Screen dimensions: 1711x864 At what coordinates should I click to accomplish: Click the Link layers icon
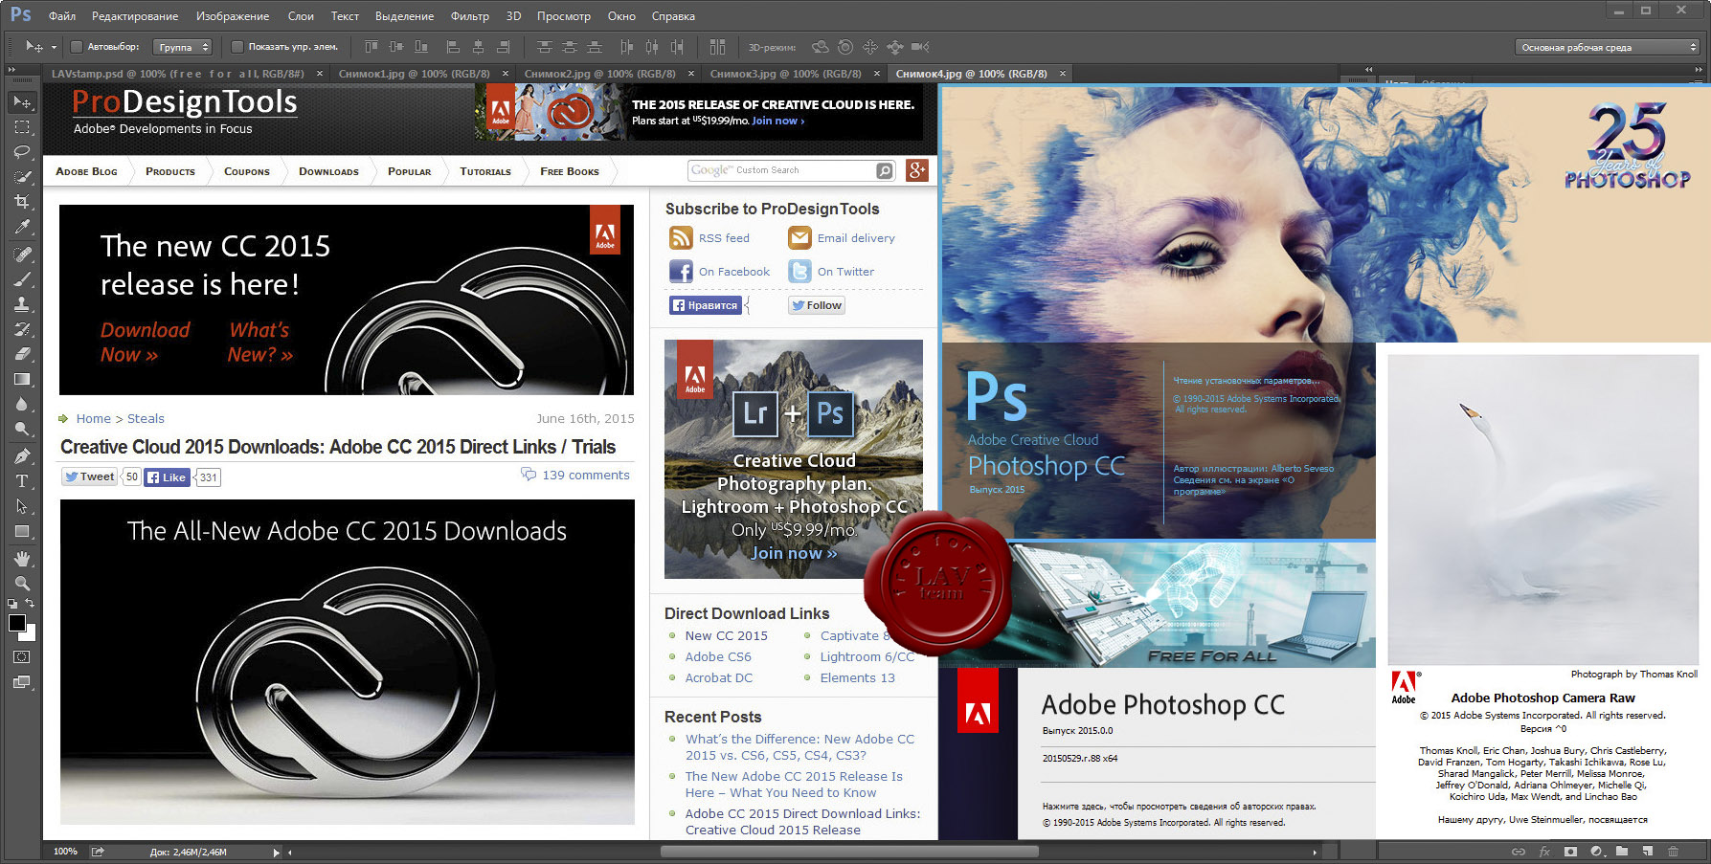tap(1518, 851)
